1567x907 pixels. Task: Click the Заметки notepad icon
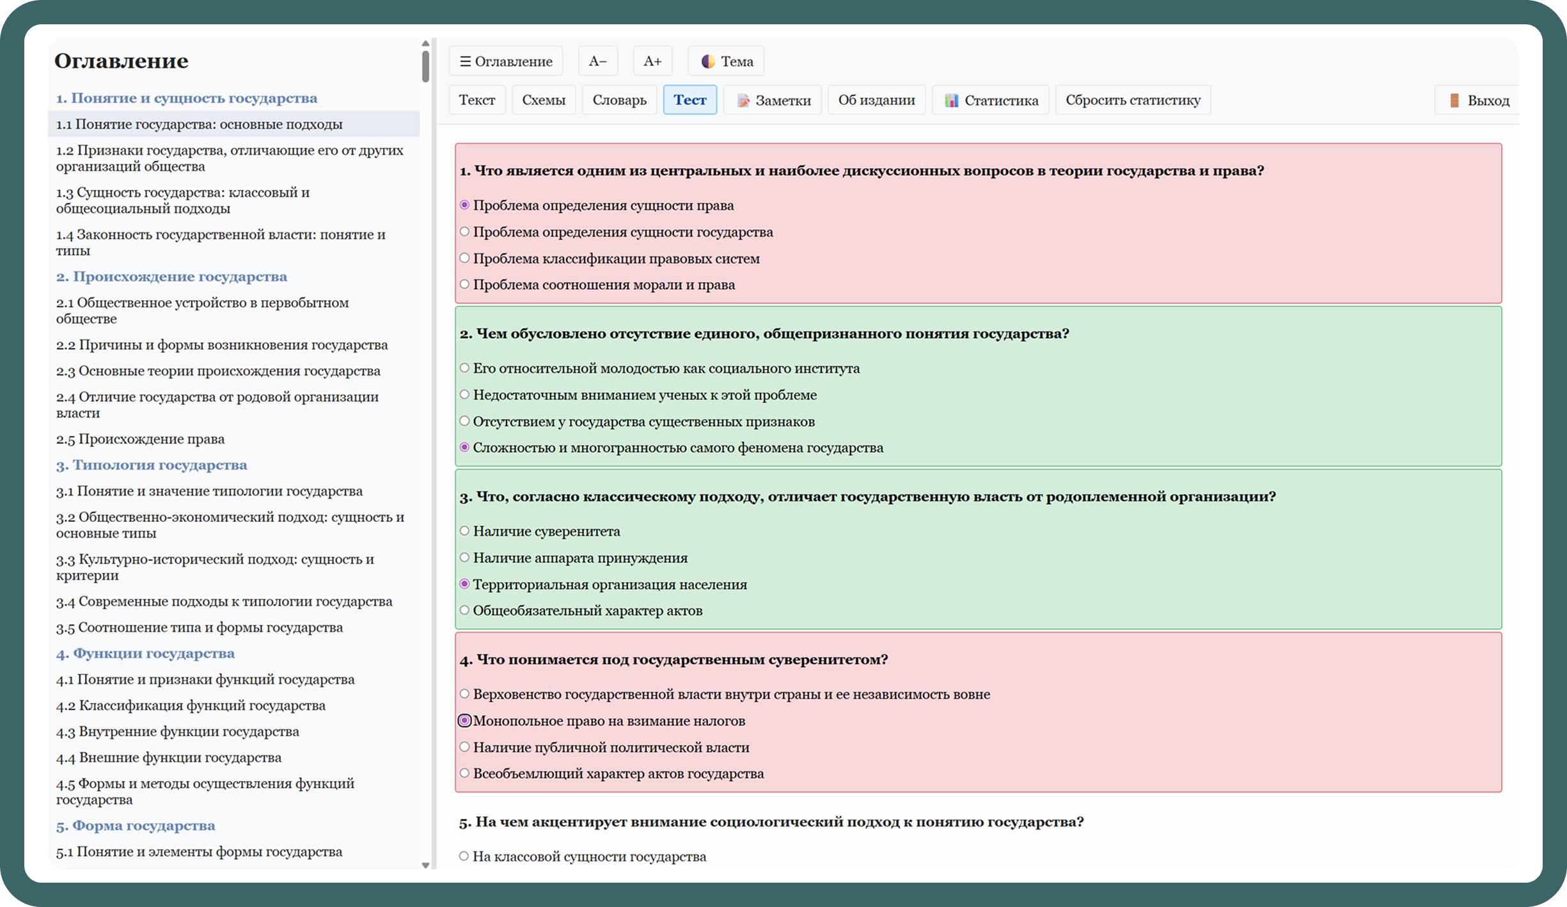[743, 100]
